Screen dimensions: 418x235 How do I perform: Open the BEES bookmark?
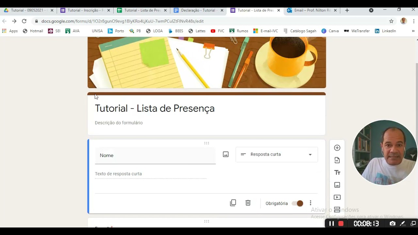click(176, 31)
